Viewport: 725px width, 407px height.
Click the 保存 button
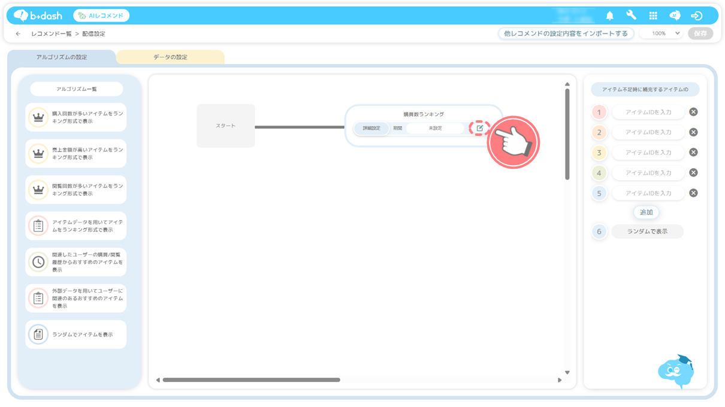coord(700,34)
